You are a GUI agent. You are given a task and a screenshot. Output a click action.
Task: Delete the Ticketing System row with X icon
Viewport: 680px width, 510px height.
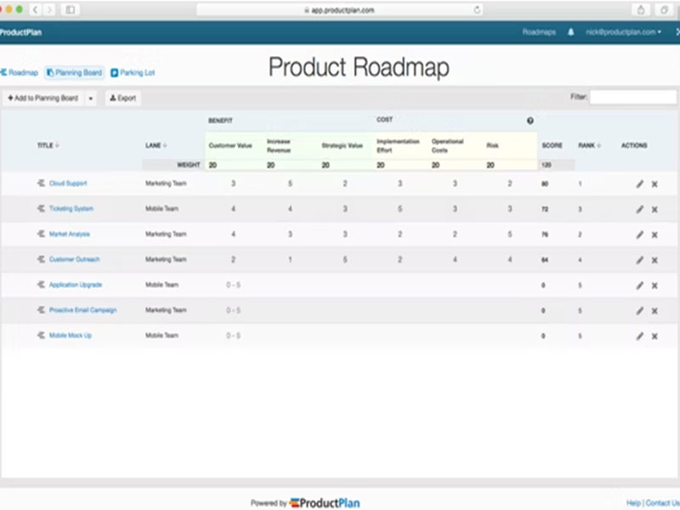653,208
